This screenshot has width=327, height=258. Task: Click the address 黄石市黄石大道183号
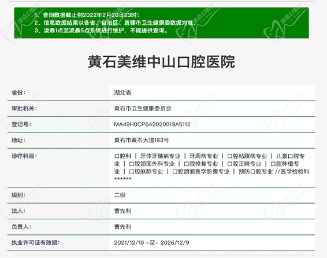click(142, 140)
